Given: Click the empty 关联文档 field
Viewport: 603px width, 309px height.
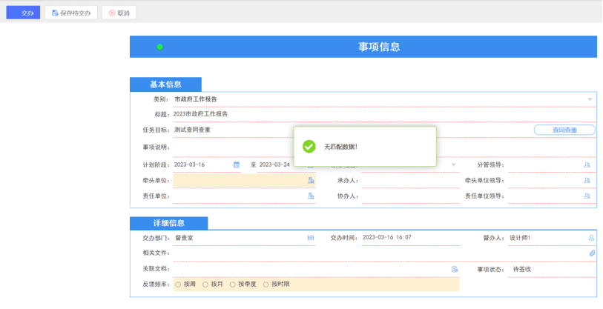Looking at the screenshot, I should [x=316, y=269].
